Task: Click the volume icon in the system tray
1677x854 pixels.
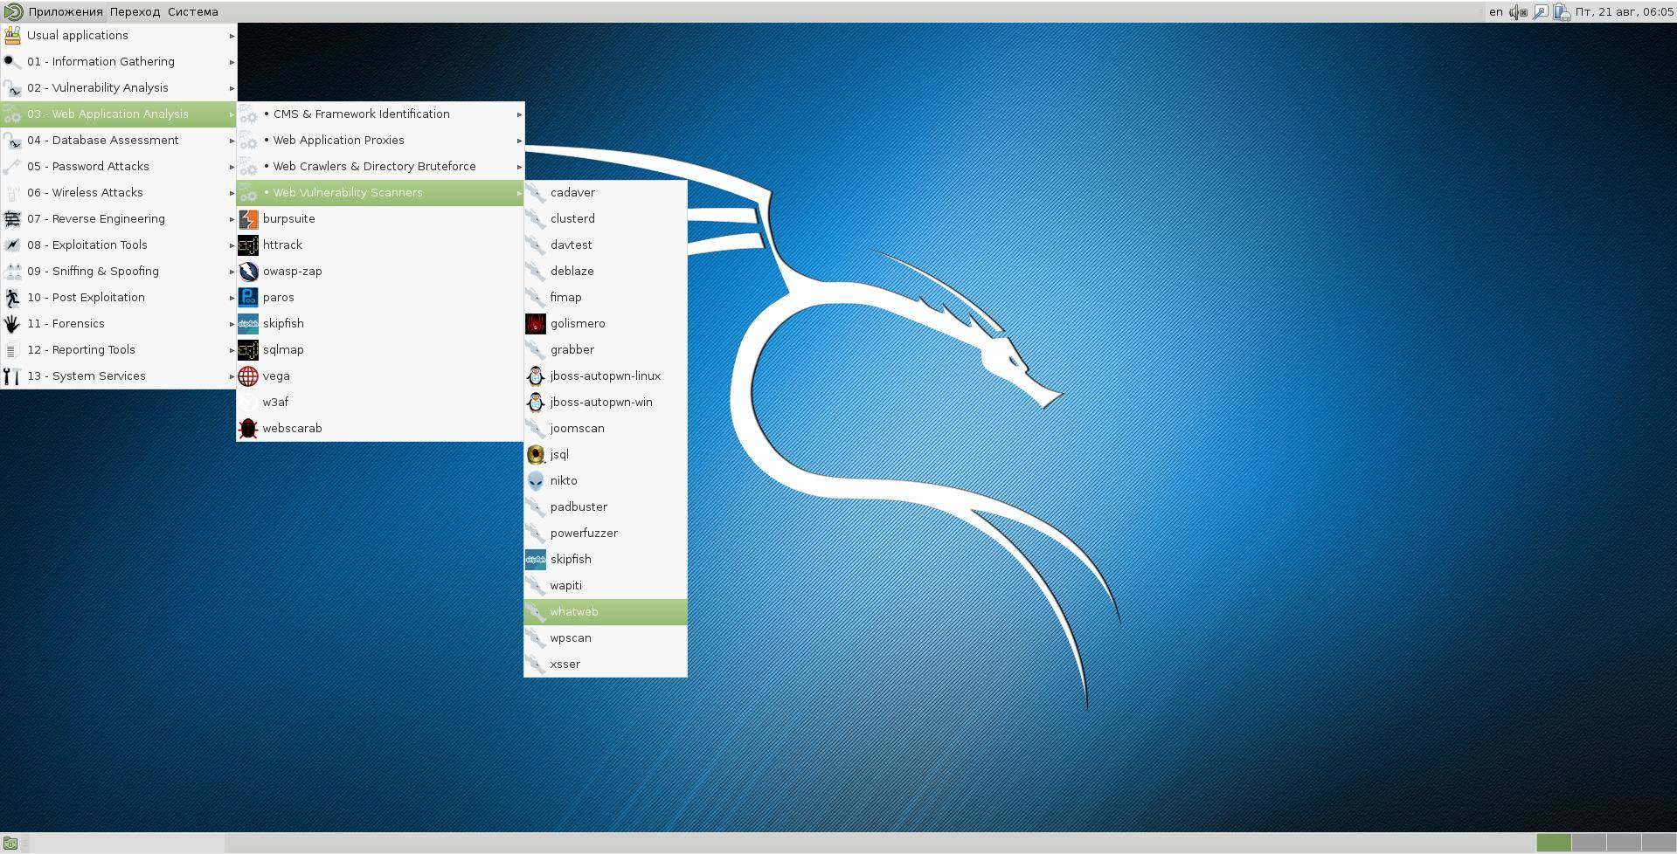Action: pos(1519,12)
